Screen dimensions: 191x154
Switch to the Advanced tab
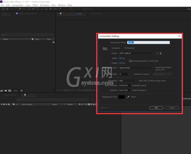[116, 48]
